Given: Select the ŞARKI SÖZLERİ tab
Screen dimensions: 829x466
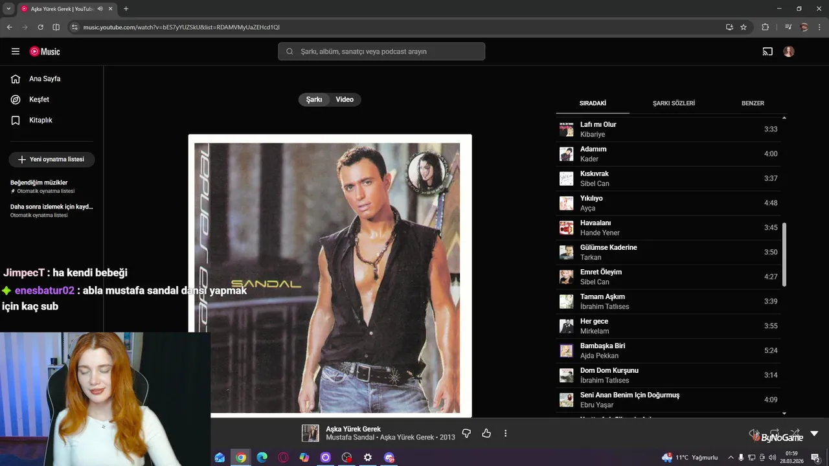Looking at the screenshot, I should coord(674,104).
